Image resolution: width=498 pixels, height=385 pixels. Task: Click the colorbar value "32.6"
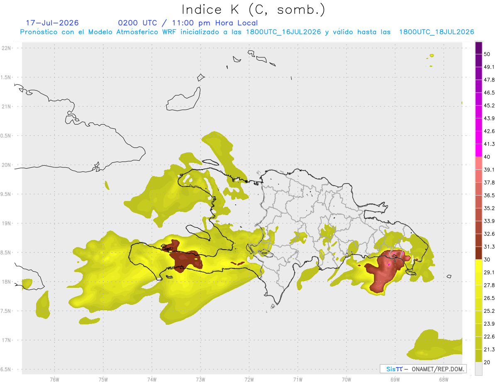[x=489, y=234]
